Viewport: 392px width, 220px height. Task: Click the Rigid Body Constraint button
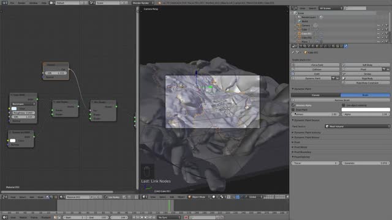(366, 83)
